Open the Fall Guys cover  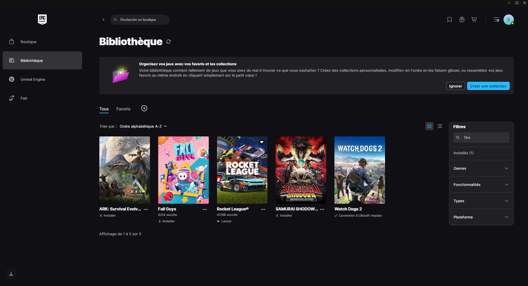click(x=183, y=170)
